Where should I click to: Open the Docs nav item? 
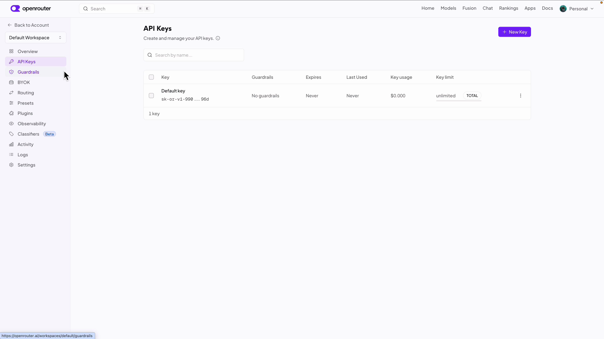point(547,8)
